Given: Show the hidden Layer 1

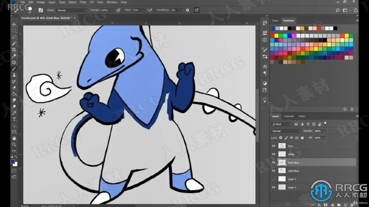Looking at the screenshot, I should tap(274, 179).
